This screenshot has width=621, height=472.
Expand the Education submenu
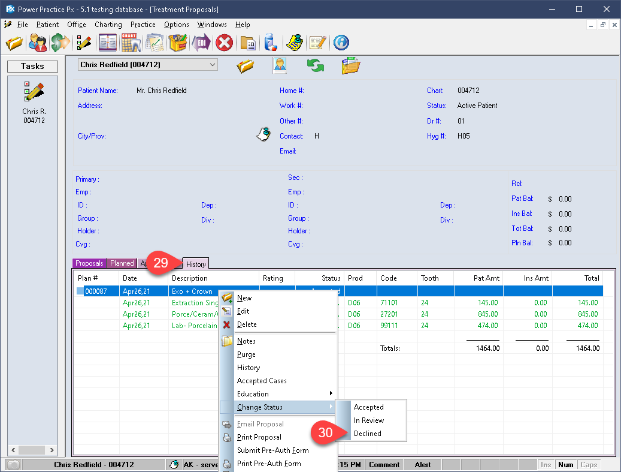coord(278,394)
